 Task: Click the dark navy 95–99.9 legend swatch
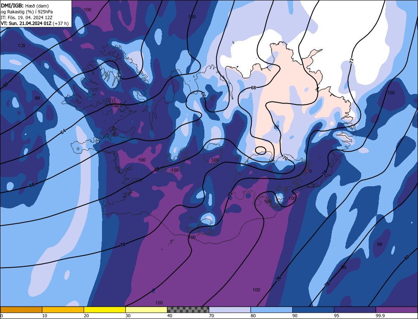click(355, 309)
